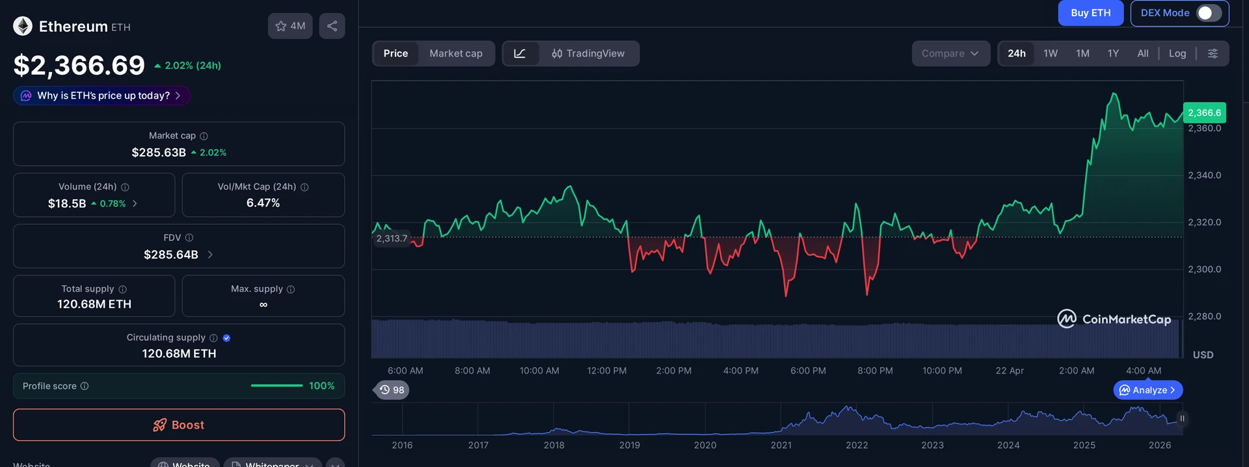The width and height of the screenshot is (1249, 467).
Task: Click the Boost button
Action: coord(179,425)
